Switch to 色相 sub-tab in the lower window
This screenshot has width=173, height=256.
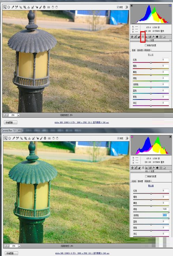(x=134, y=181)
